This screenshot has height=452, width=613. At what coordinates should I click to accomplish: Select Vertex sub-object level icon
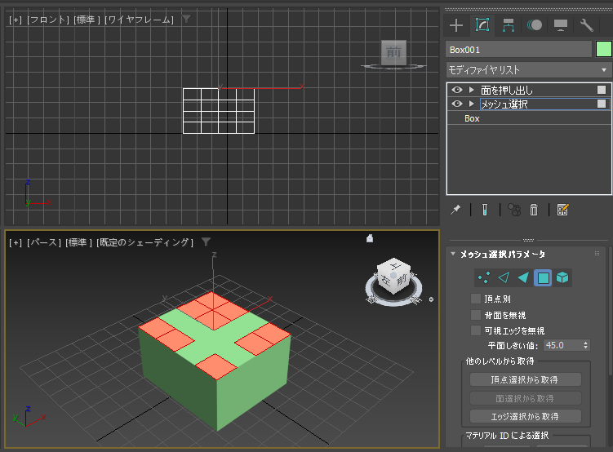(483, 278)
